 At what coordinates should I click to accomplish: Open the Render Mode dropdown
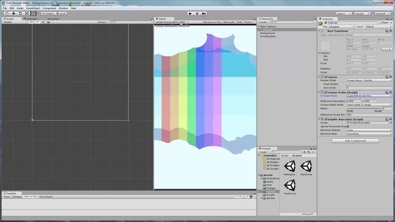369,80
